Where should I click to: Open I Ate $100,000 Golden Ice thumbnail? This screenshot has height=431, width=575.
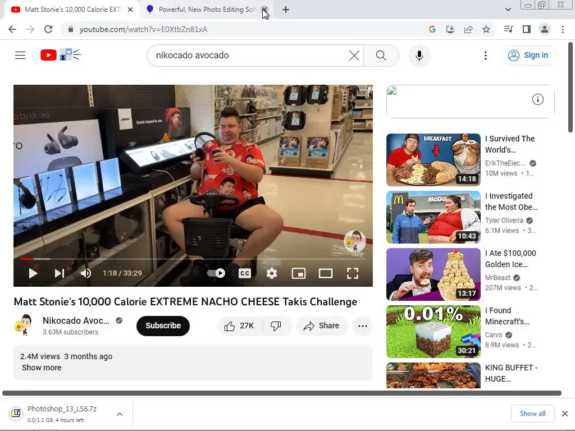tap(433, 274)
